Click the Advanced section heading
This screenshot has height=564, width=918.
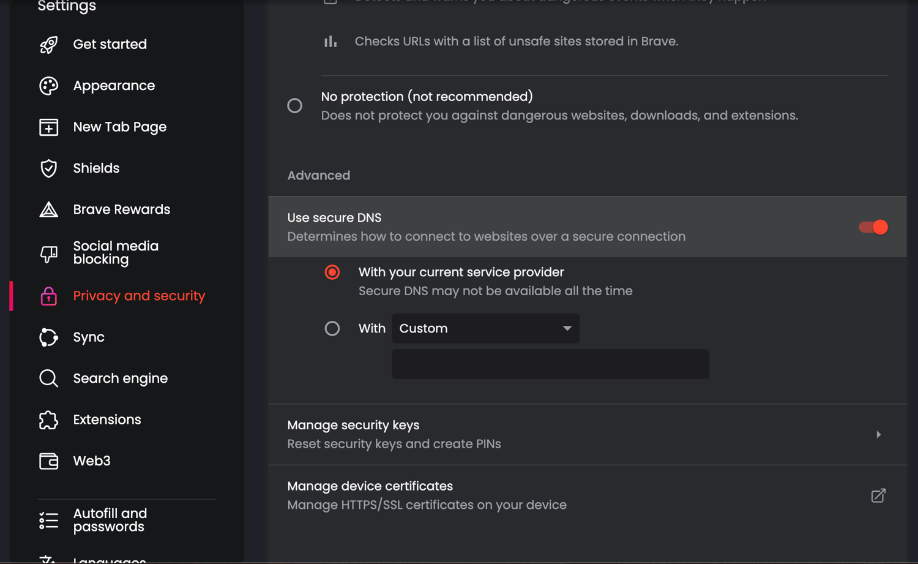coord(319,176)
